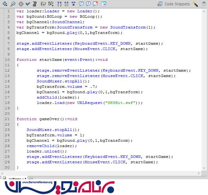Screen dimensions: 208x195
Task: Click 'event:Event' parameter on line 10
Action: (x=79, y=60)
